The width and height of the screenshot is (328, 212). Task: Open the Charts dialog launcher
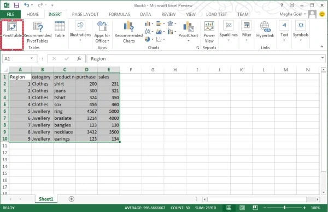pyautogui.click(x=198, y=48)
